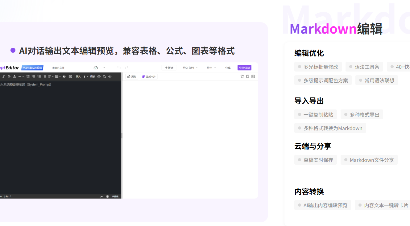Select the font color tool

click(x=14, y=76)
